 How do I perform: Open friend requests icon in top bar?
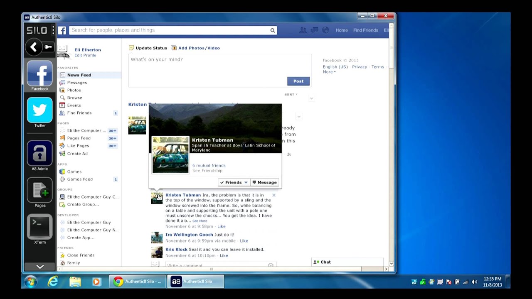(303, 30)
